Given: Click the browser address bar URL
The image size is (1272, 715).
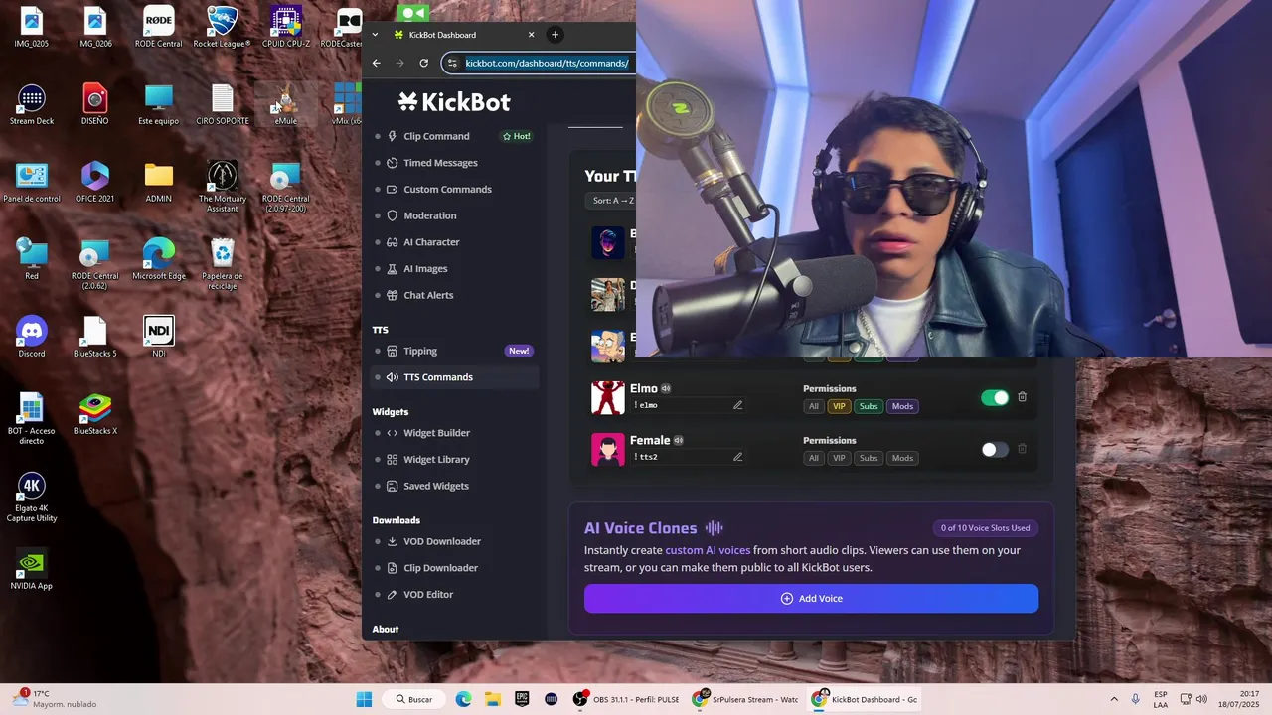Looking at the screenshot, I should [x=547, y=63].
